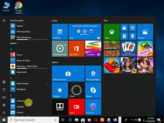Viewport: 164px width, 123px height.
Task: Open the Weather tile
Action: (x=60, y=90)
